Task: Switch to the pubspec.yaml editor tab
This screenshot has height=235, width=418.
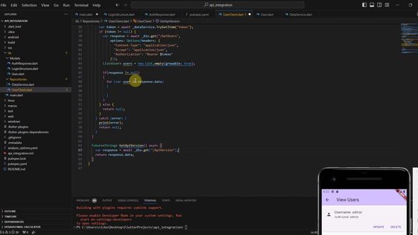Action: pos(199,14)
